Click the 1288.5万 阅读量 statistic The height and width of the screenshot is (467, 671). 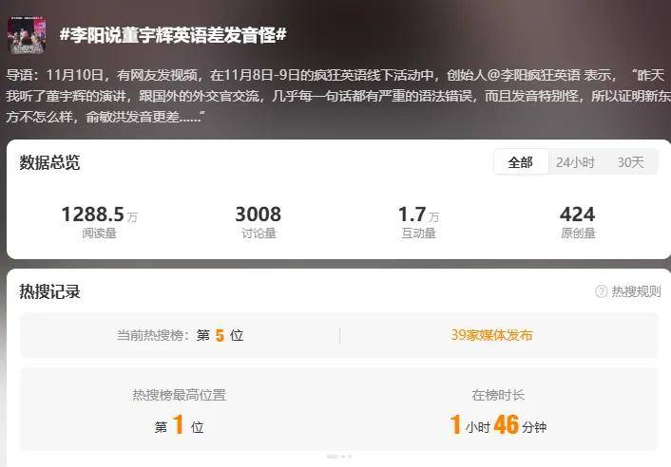(99, 221)
